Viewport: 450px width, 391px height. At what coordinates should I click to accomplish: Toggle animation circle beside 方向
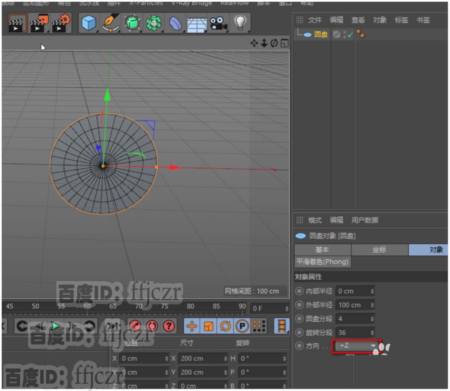coord(299,346)
